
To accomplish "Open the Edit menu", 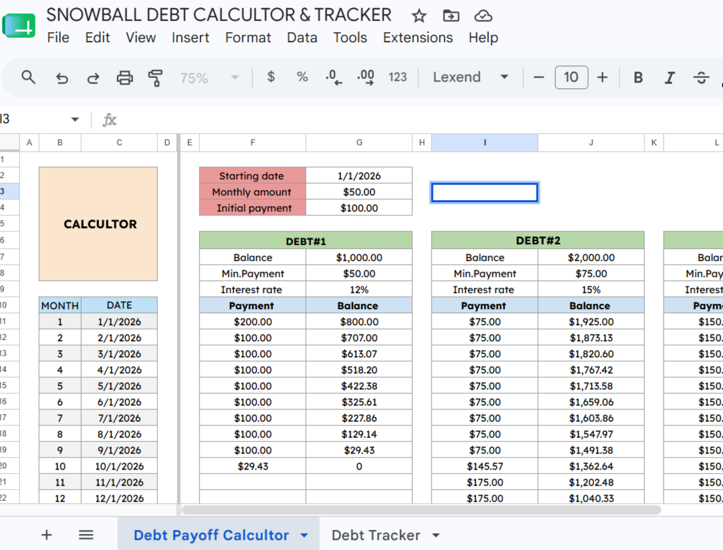I will [97, 37].
